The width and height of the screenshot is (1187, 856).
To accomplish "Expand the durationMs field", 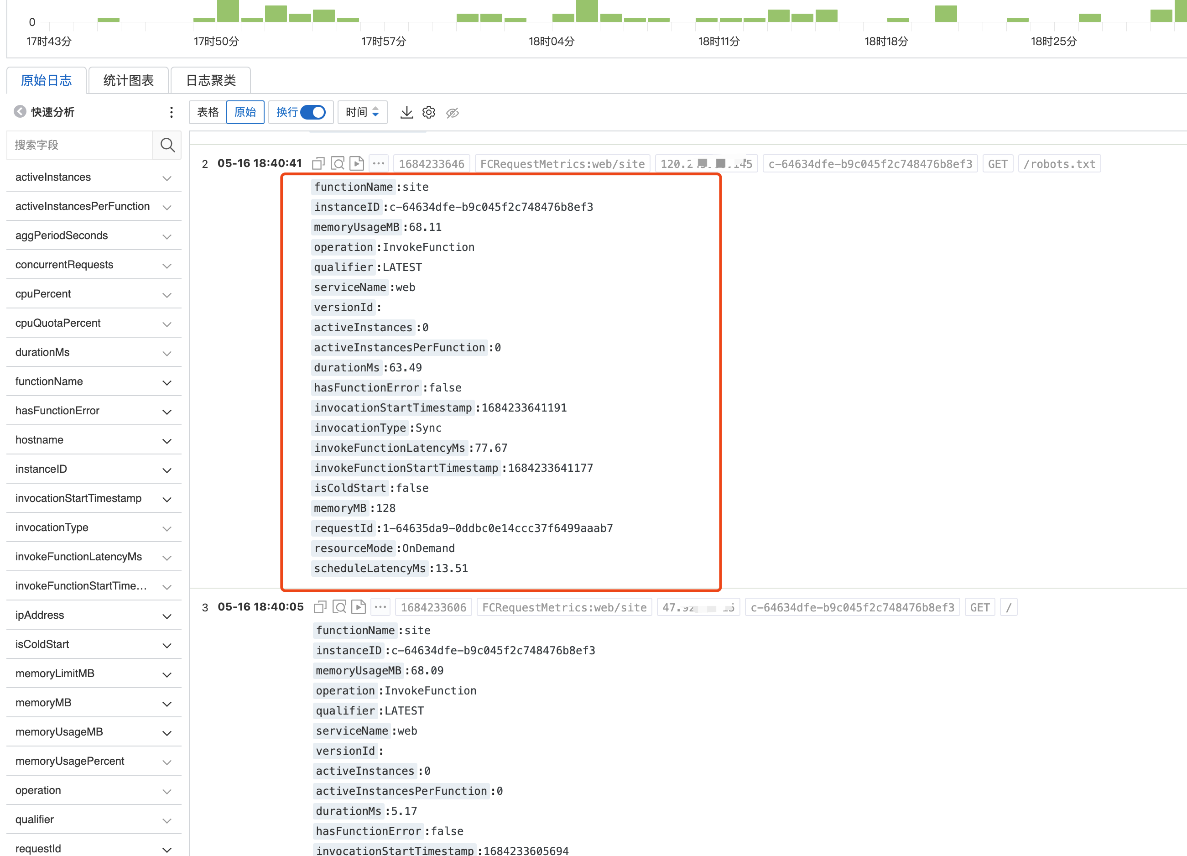I will 167,353.
